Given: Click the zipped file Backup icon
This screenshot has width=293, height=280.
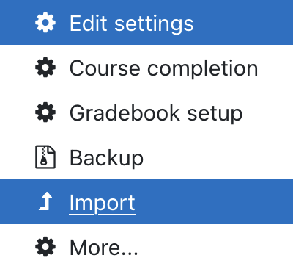Looking at the screenshot, I should (x=45, y=157).
